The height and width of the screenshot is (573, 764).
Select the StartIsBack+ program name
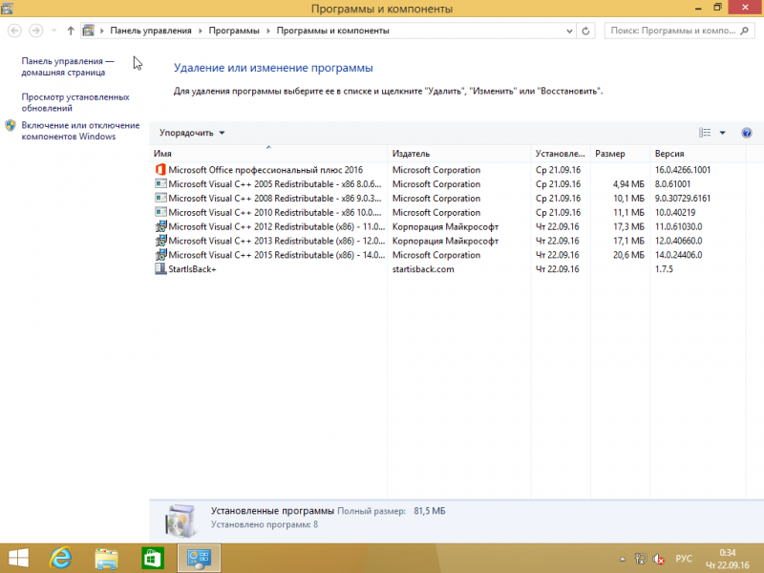(x=192, y=268)
